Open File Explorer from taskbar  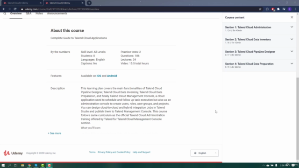pos(22,165)
